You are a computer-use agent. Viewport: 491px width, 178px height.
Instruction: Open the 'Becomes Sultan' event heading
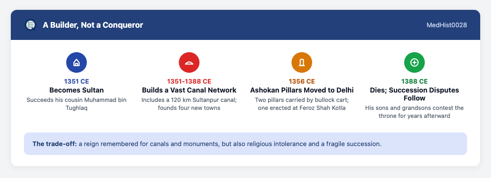click(x=77, y=90)
